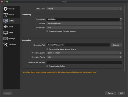The image size is (128, 97).
Task: Click the Output monitor icon
Action: 6,21
